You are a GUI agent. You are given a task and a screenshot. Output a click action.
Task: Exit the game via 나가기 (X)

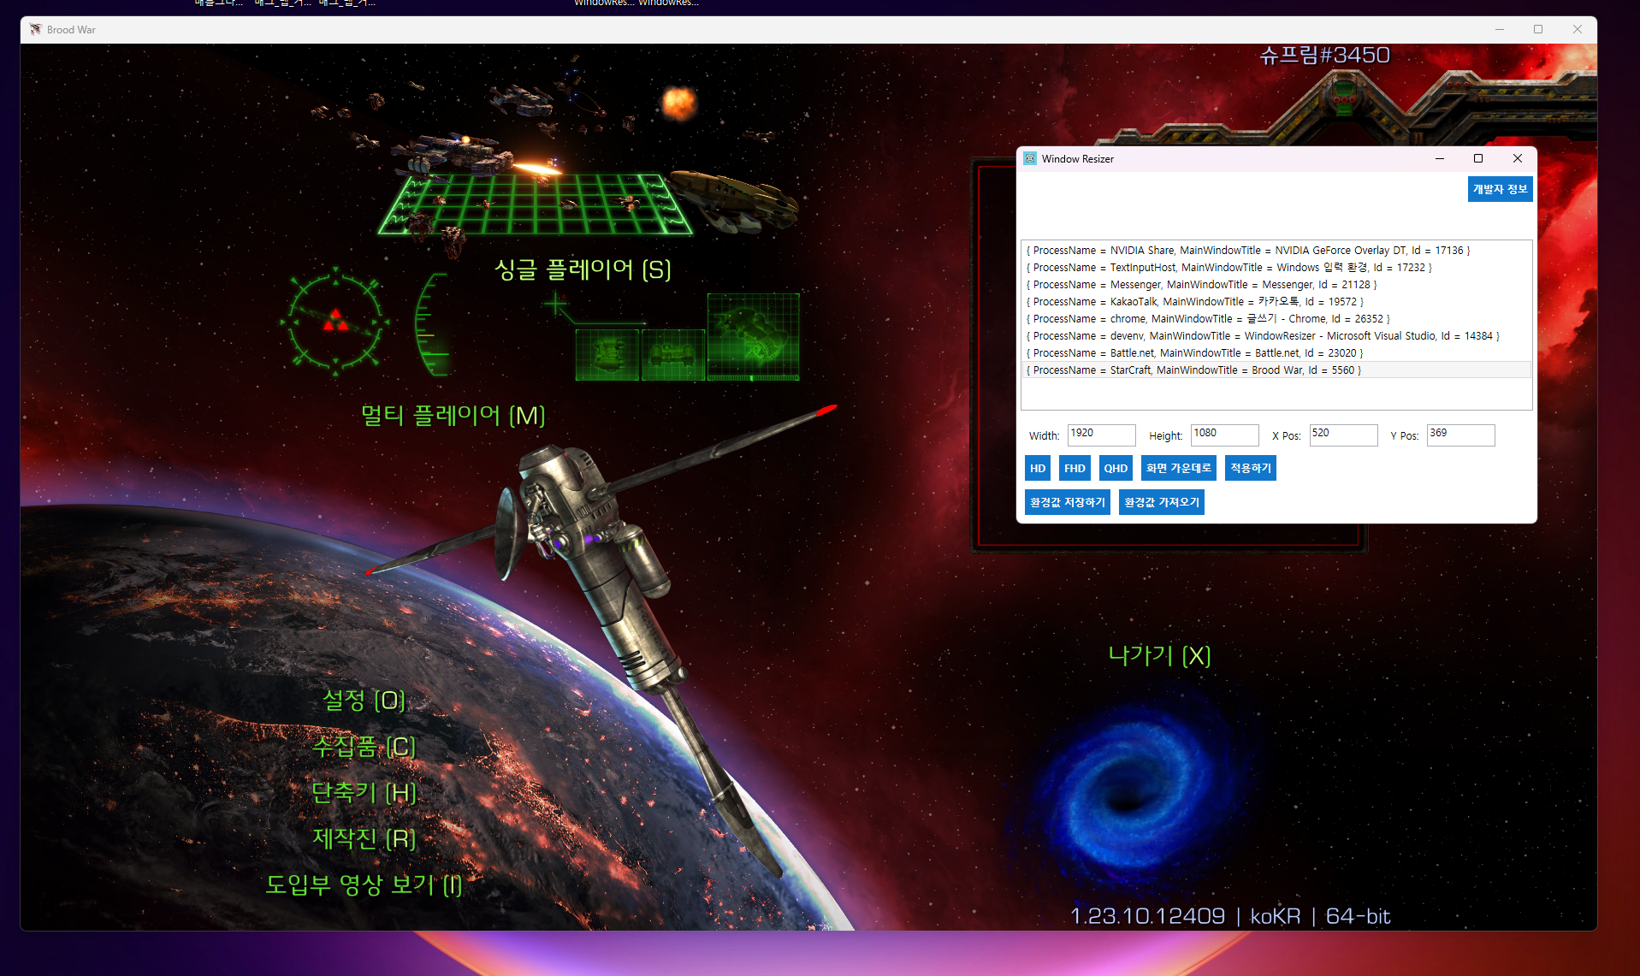[1159, 655]
